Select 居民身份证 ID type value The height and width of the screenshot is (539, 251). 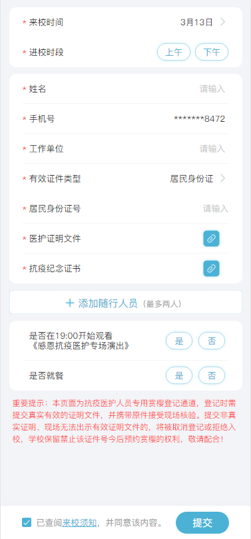pyautogui.click(x=192, y=179)
